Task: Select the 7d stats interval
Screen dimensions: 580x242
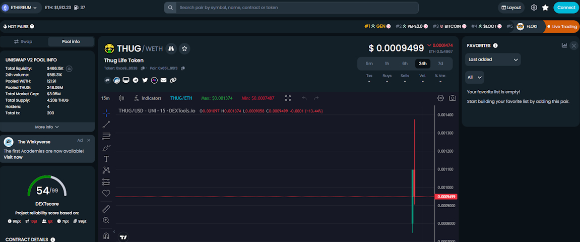Action: 440,64
